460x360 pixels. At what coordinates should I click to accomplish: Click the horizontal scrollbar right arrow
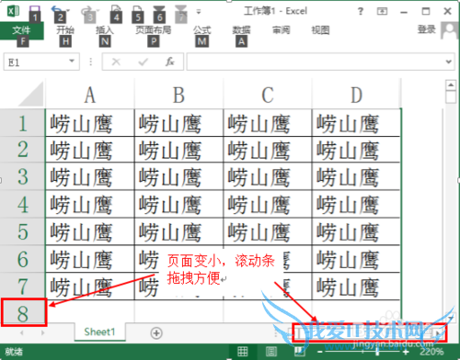(438, 333)
